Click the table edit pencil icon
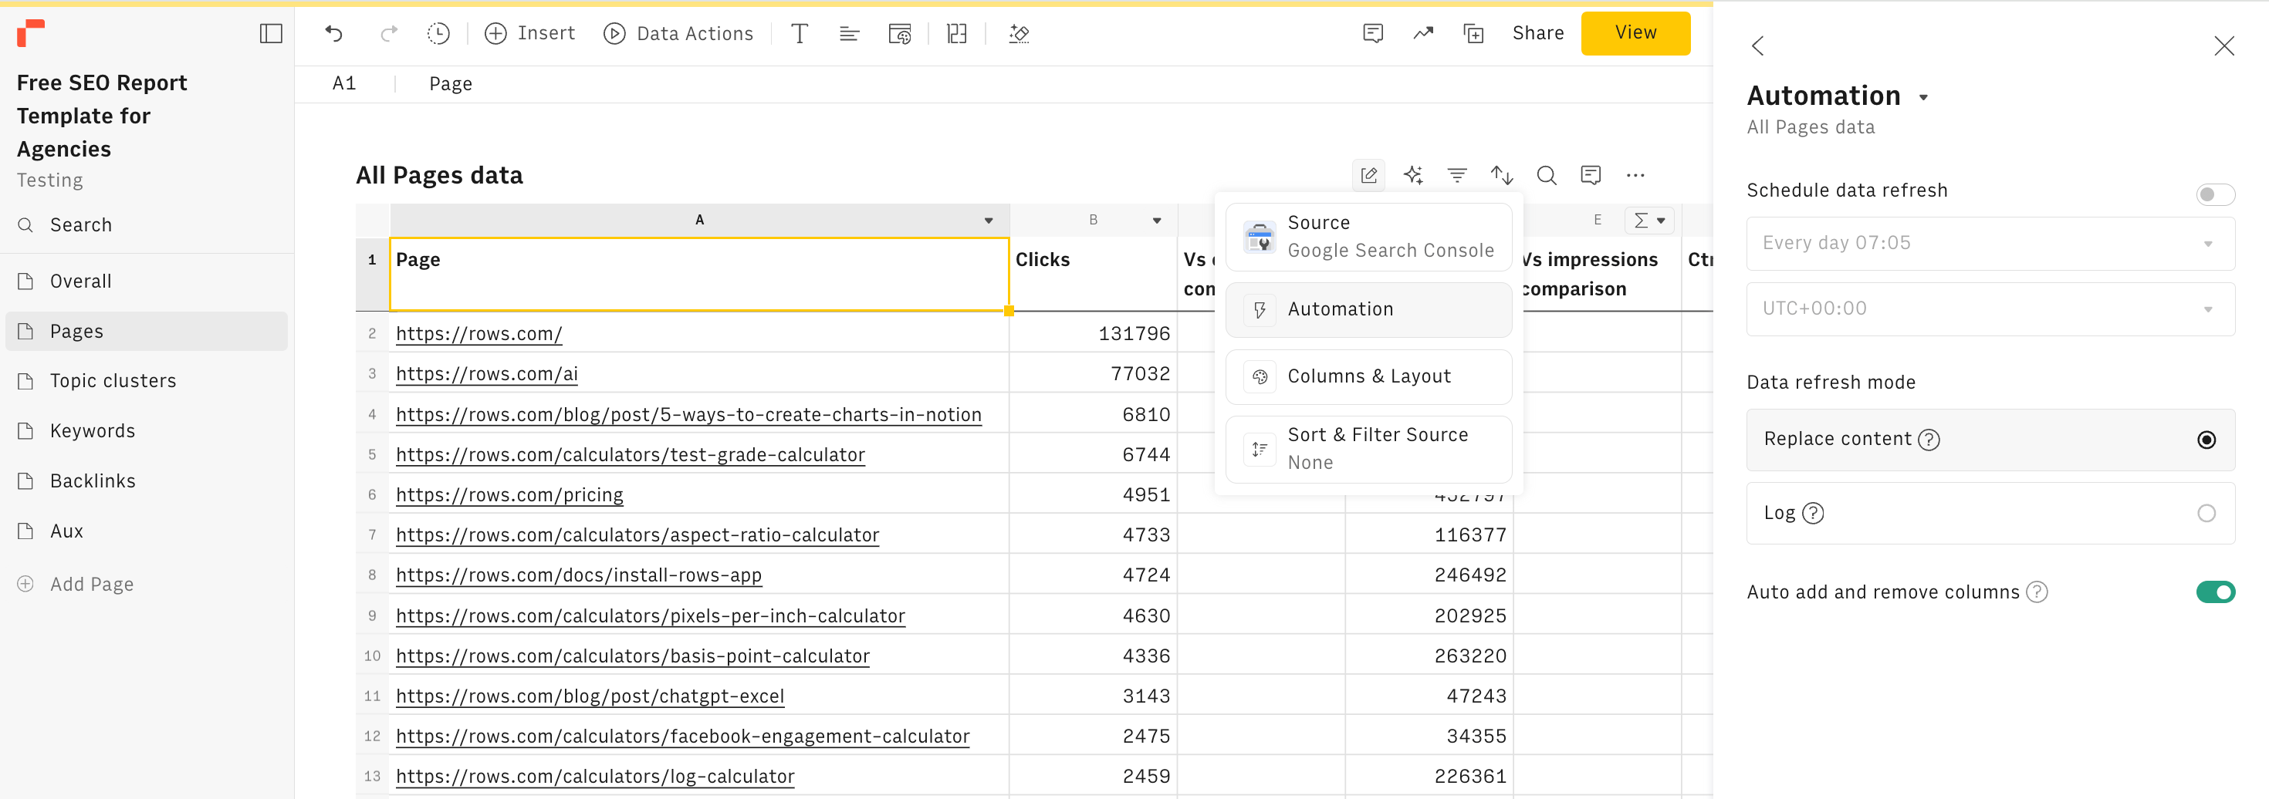 (1368, 175)
